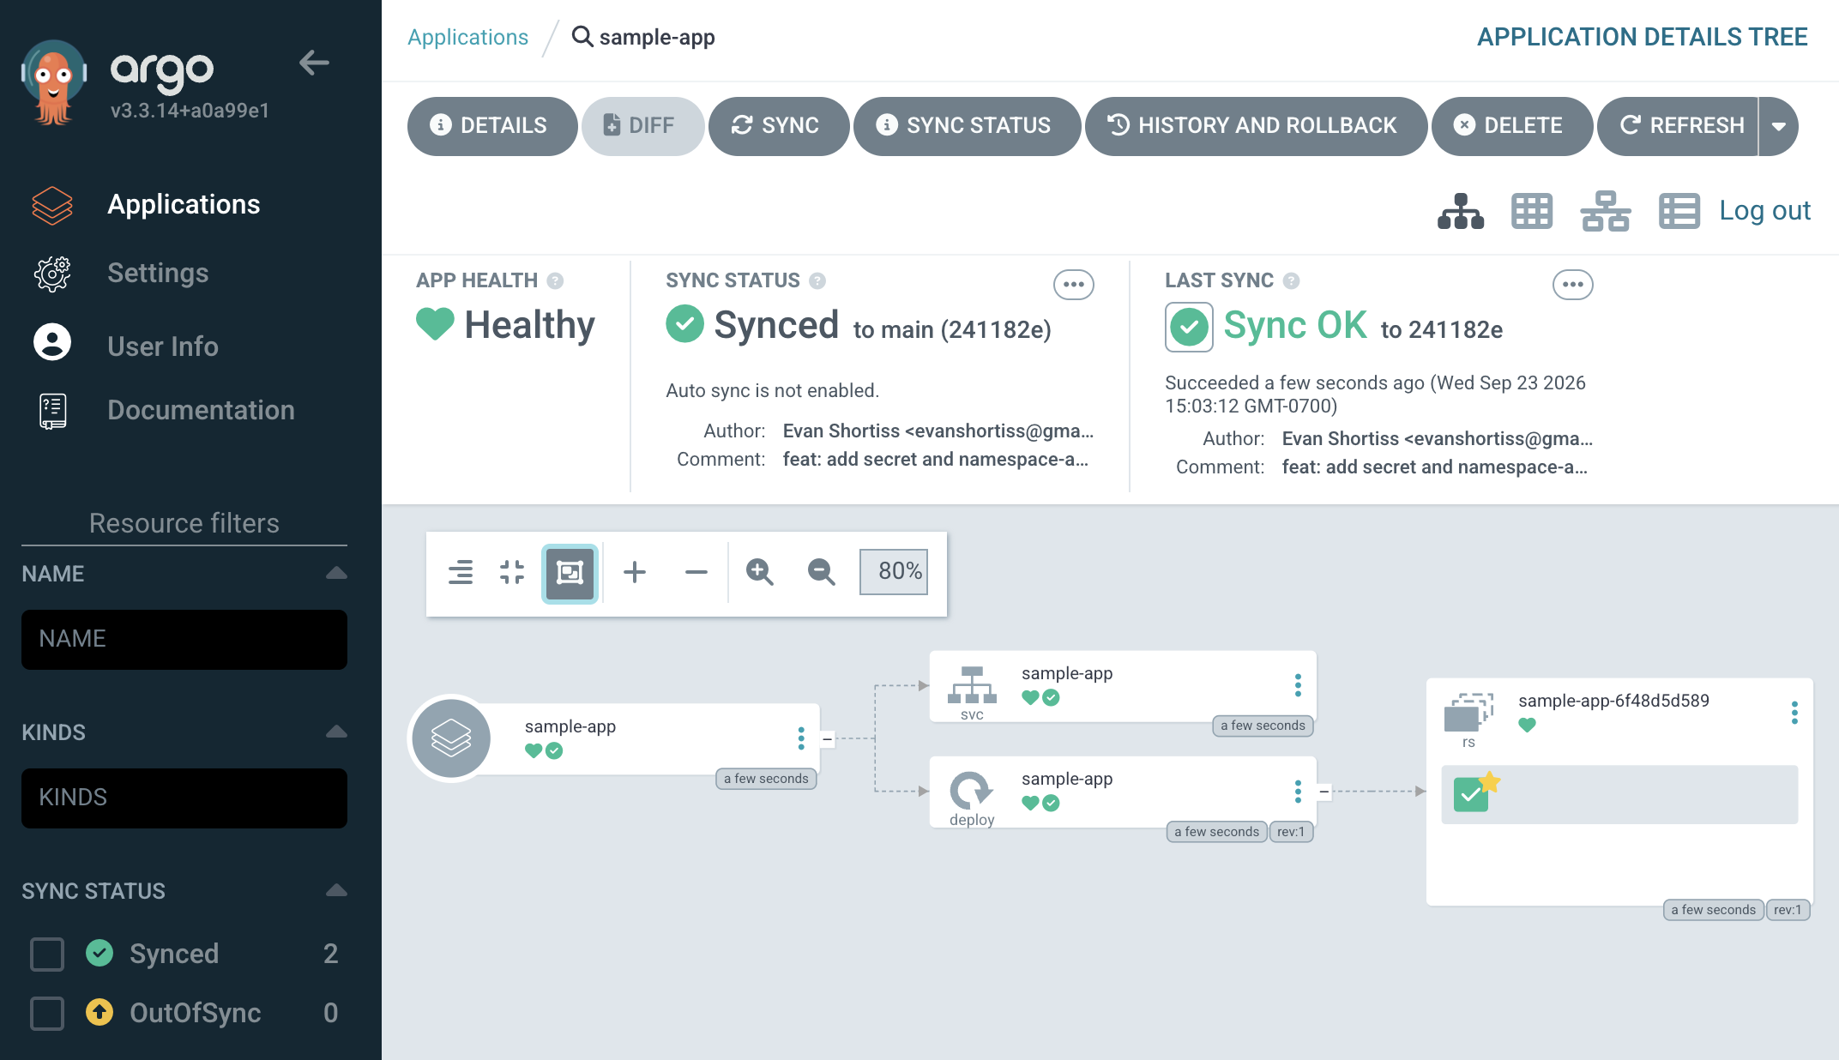Click the compact nodes layout icon
The height and width of the screenshot is (1060, 1839).
point(461,572)
